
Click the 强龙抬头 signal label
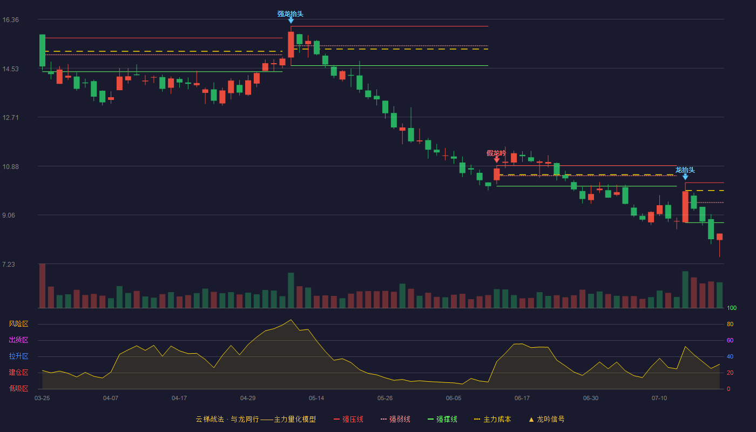click(x=291, y=14)
